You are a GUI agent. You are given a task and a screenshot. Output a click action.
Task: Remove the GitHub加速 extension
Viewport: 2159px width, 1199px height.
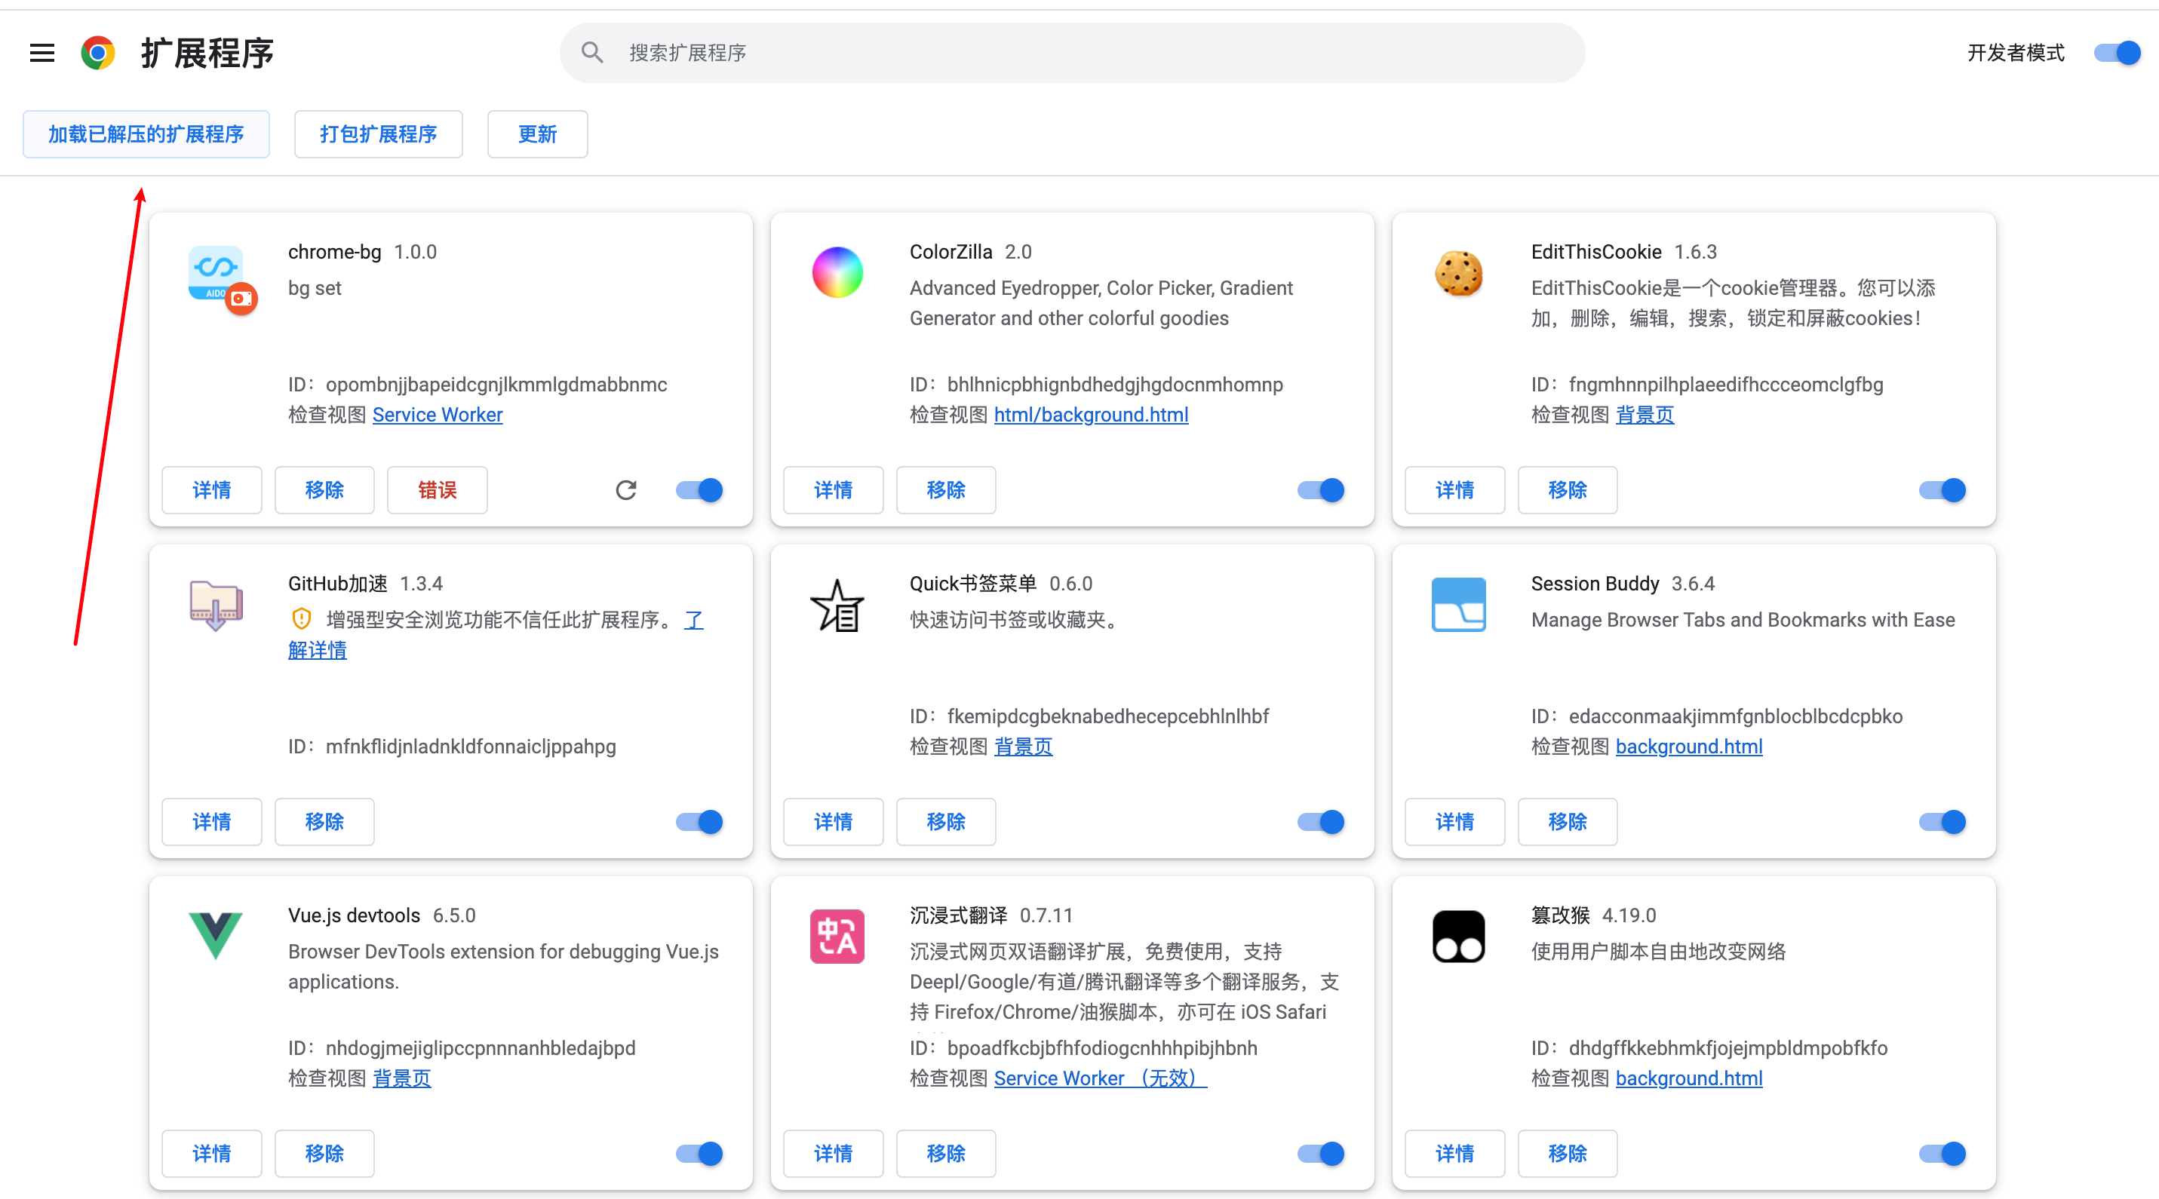324,822
